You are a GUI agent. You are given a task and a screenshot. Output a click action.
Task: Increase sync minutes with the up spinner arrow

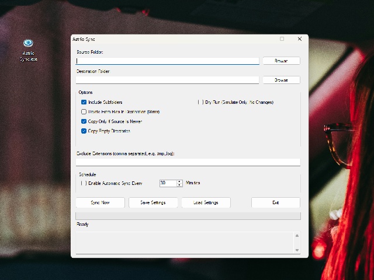click(x=179, y=181)
